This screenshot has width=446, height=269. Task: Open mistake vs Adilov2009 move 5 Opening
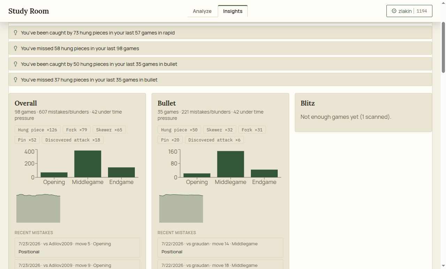click(x=77, y=247)
